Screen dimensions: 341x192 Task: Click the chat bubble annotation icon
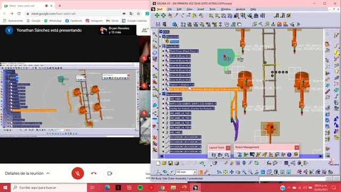coord(275,163)
